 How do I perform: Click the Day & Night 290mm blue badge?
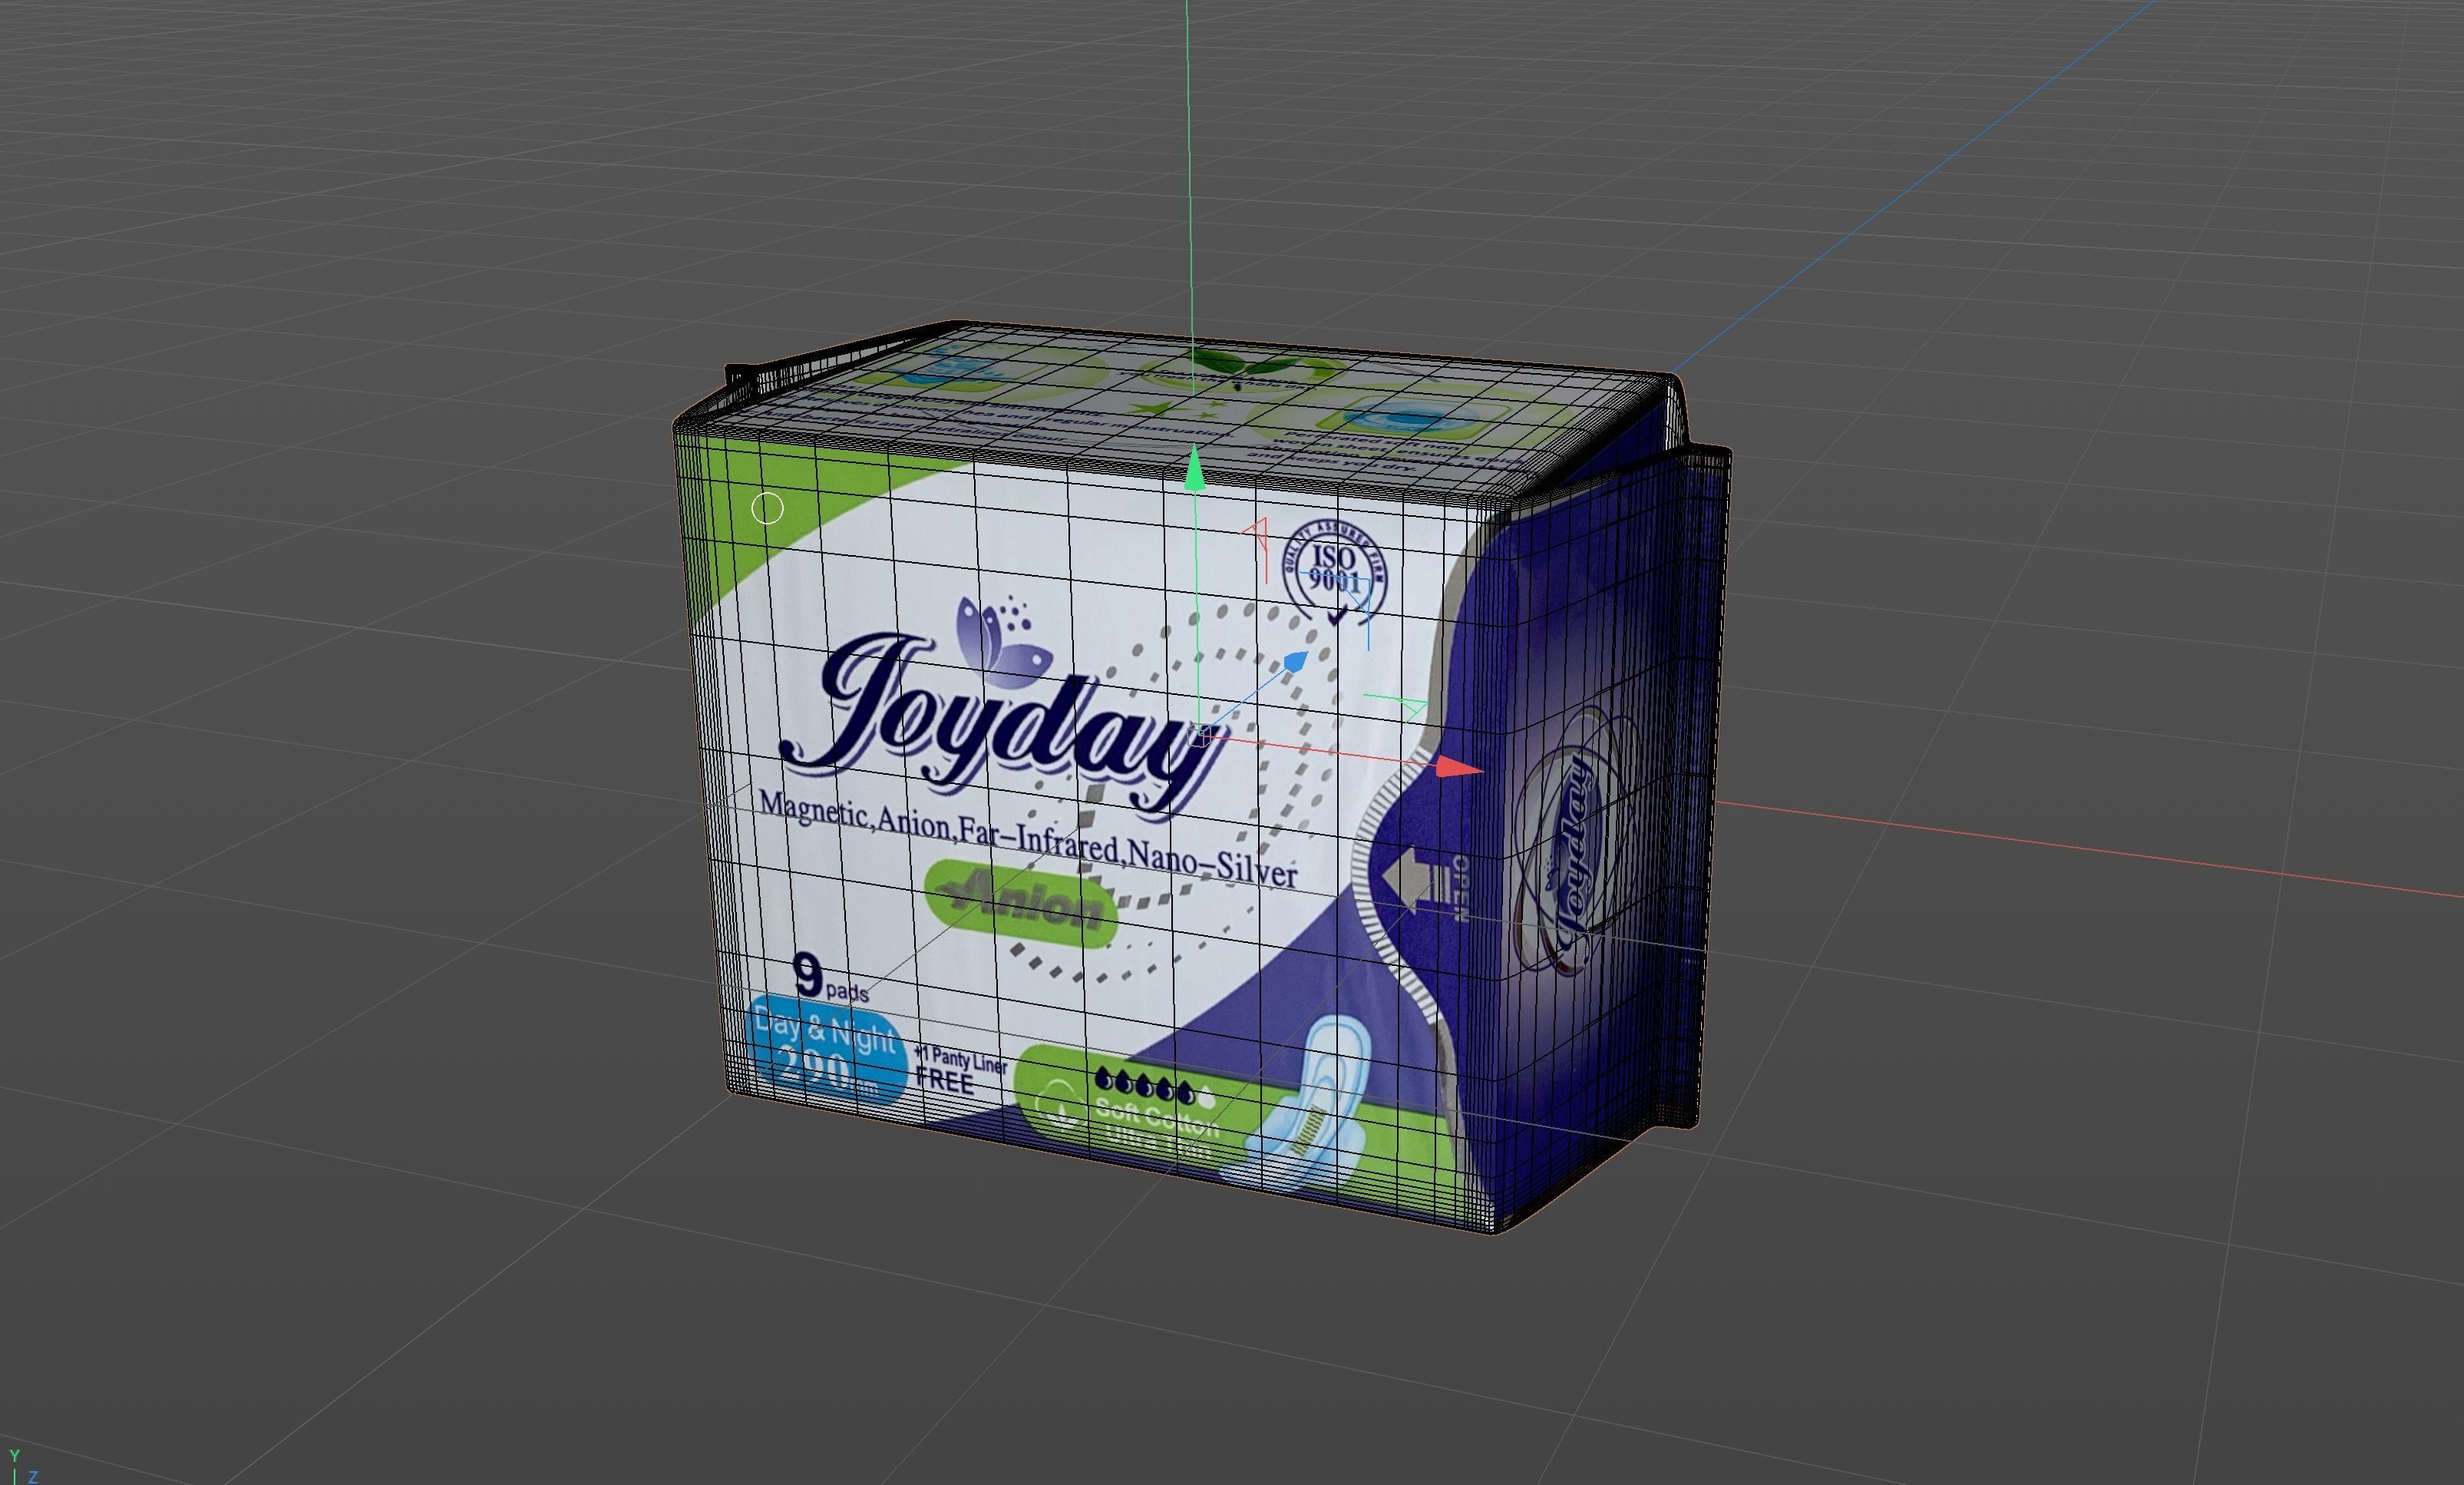point(825,1050)
